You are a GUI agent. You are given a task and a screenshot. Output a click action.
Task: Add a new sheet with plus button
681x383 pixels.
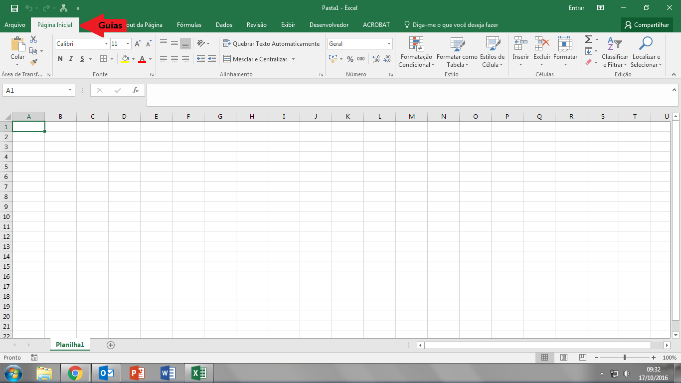111,345
